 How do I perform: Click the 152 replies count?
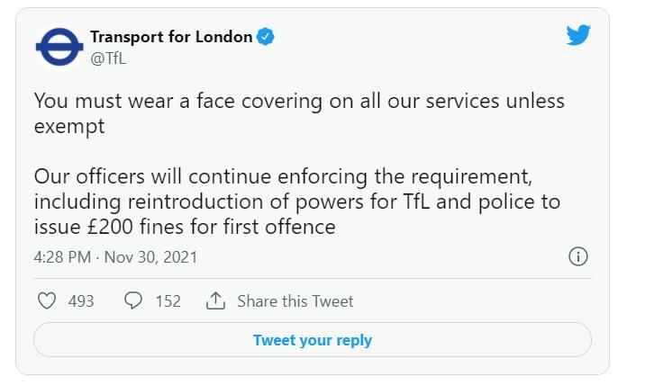pos(168,301)
